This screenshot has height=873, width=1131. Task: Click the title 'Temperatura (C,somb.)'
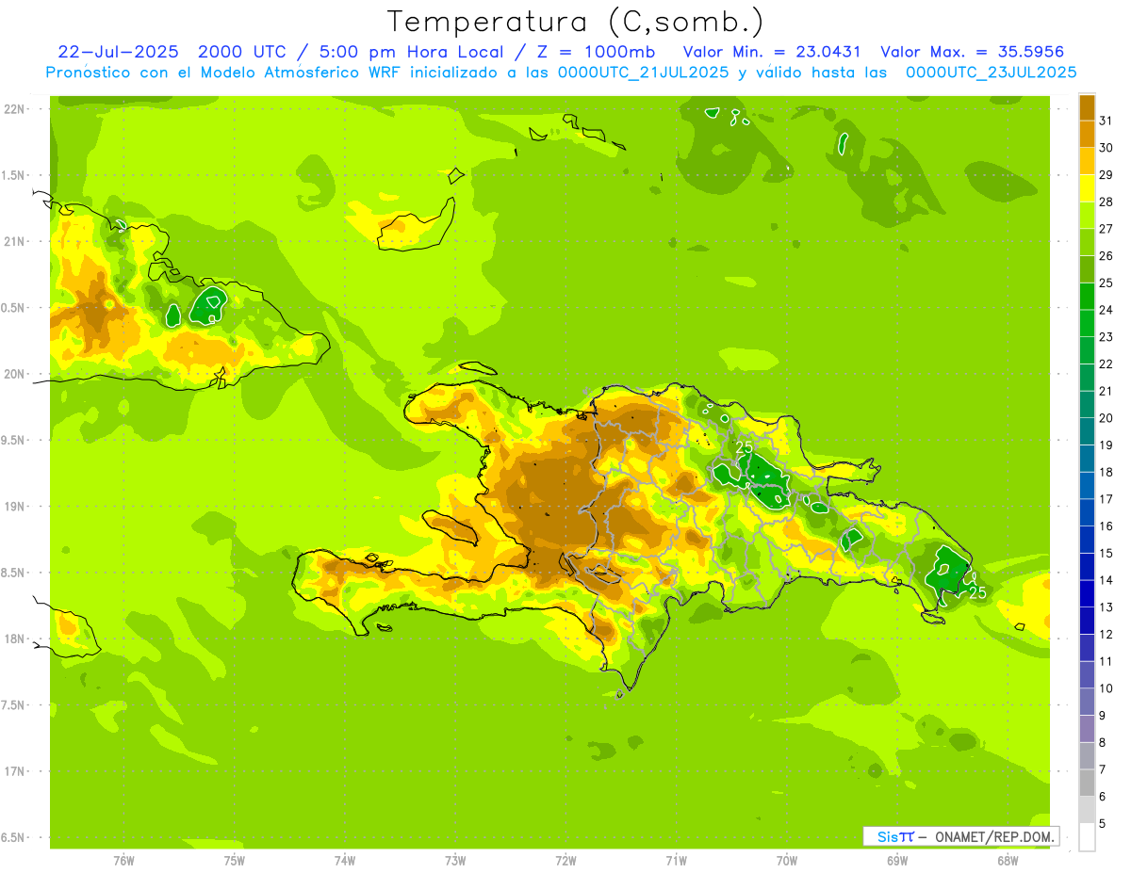pyautogui.click(x=576, y=22)
